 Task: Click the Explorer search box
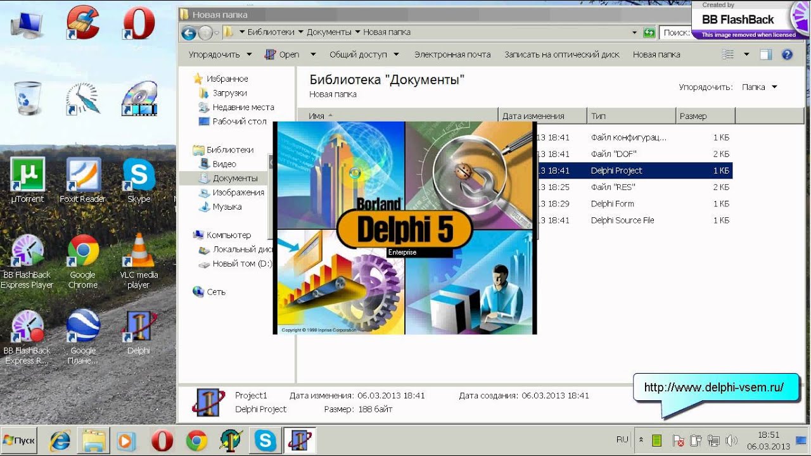click(x=675, y=32)
